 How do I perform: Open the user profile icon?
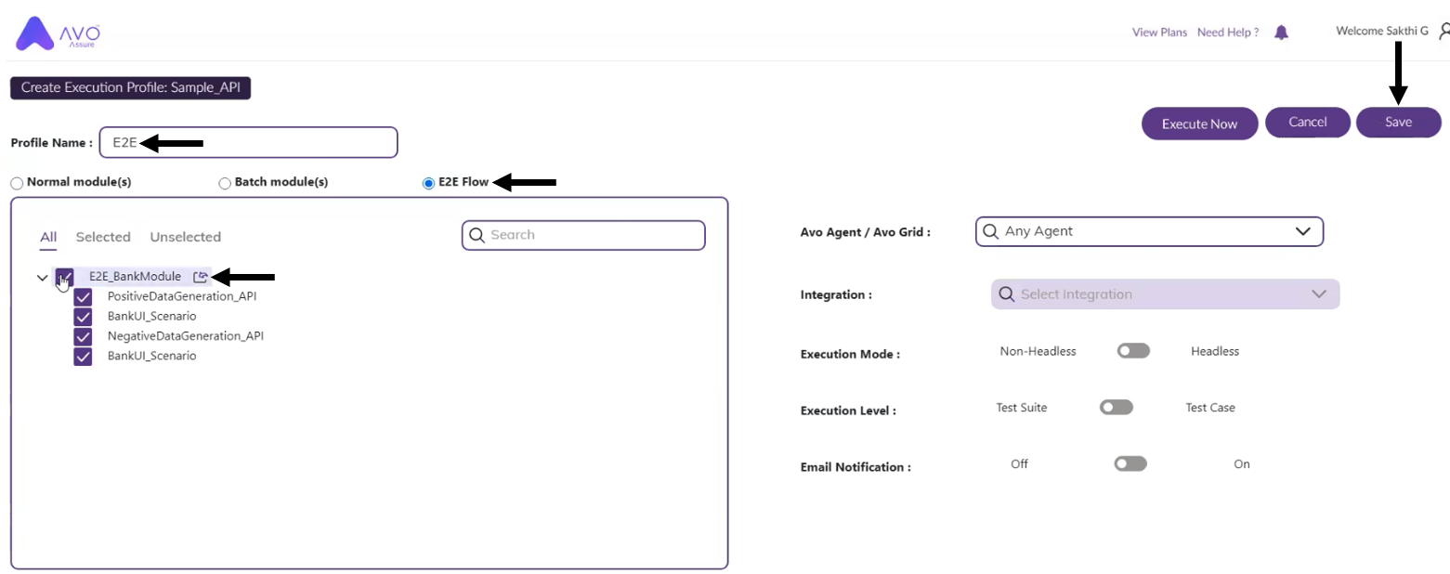point(1443,32)
